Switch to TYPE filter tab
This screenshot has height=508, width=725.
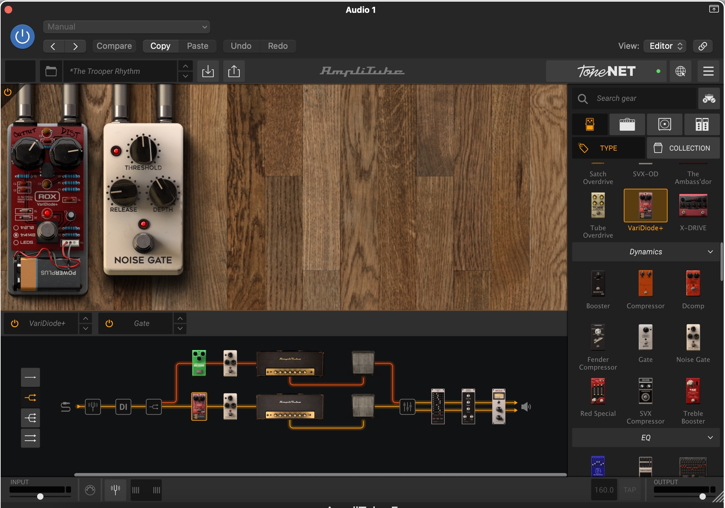pyautogui.click(x=608, y=148)
